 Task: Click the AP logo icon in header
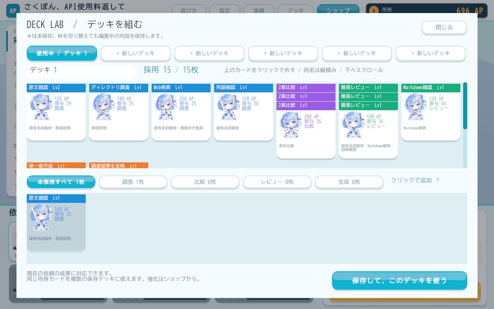[13, 11]
